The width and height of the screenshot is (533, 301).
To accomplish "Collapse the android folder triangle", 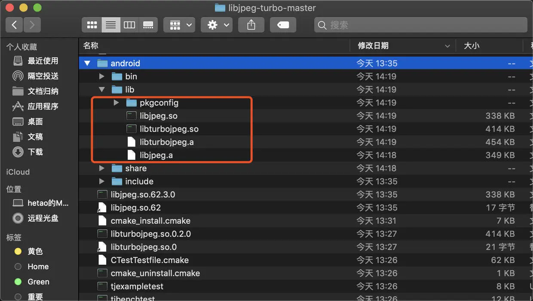I will point(87,63).
